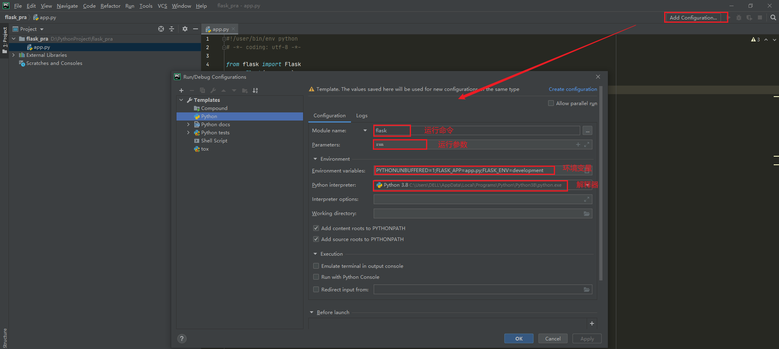This screenshot has width=779, height=349.
Task: Collapse the Execution section
Action: [x=315, y=254]
